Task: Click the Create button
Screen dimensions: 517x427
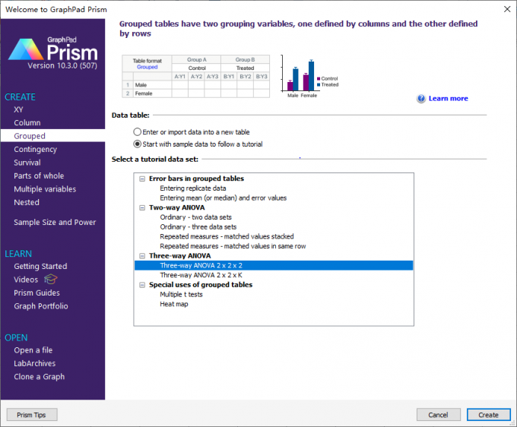Action: (488, 415)
